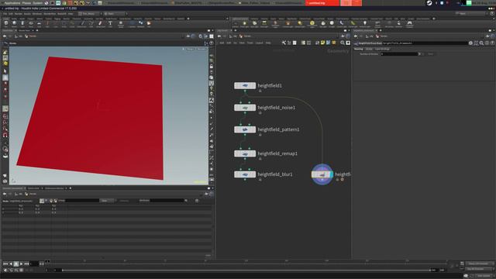The width and height of the screenshot is (496, 279).
Task: Select the heightfield_noise1 node
Action: pos(245,108)
